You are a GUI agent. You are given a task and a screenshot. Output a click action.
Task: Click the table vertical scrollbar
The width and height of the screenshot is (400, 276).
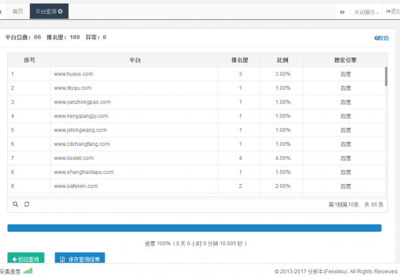386,77
